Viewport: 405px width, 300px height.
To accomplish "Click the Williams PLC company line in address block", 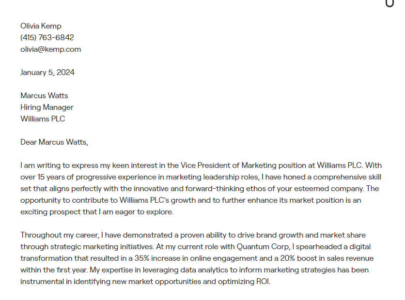I will pos(43,119).
